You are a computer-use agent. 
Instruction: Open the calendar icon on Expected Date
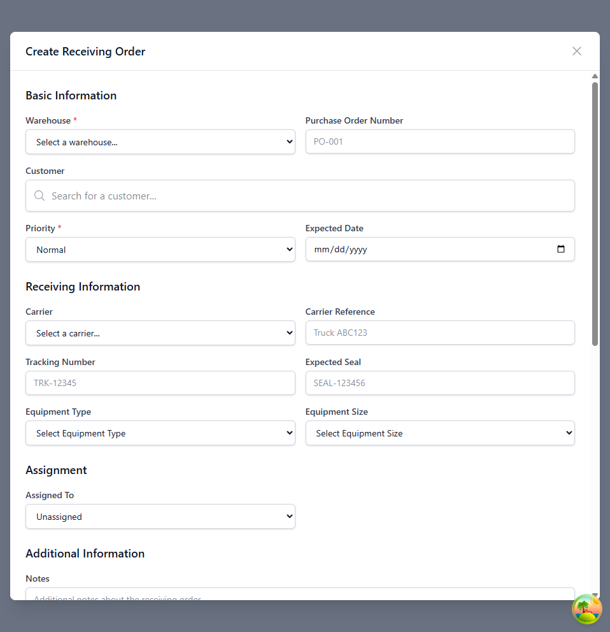[x=561, y=249]
